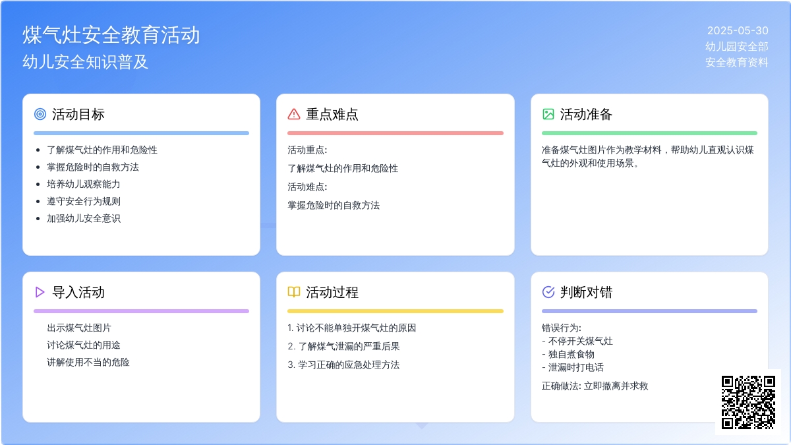The height and width of the screenshot is (445, 791).
Task: Click the line 讨论煤气灶的用途
Action: click(84, 345)
